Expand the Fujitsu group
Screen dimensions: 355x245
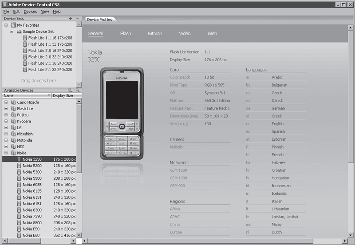6,115
